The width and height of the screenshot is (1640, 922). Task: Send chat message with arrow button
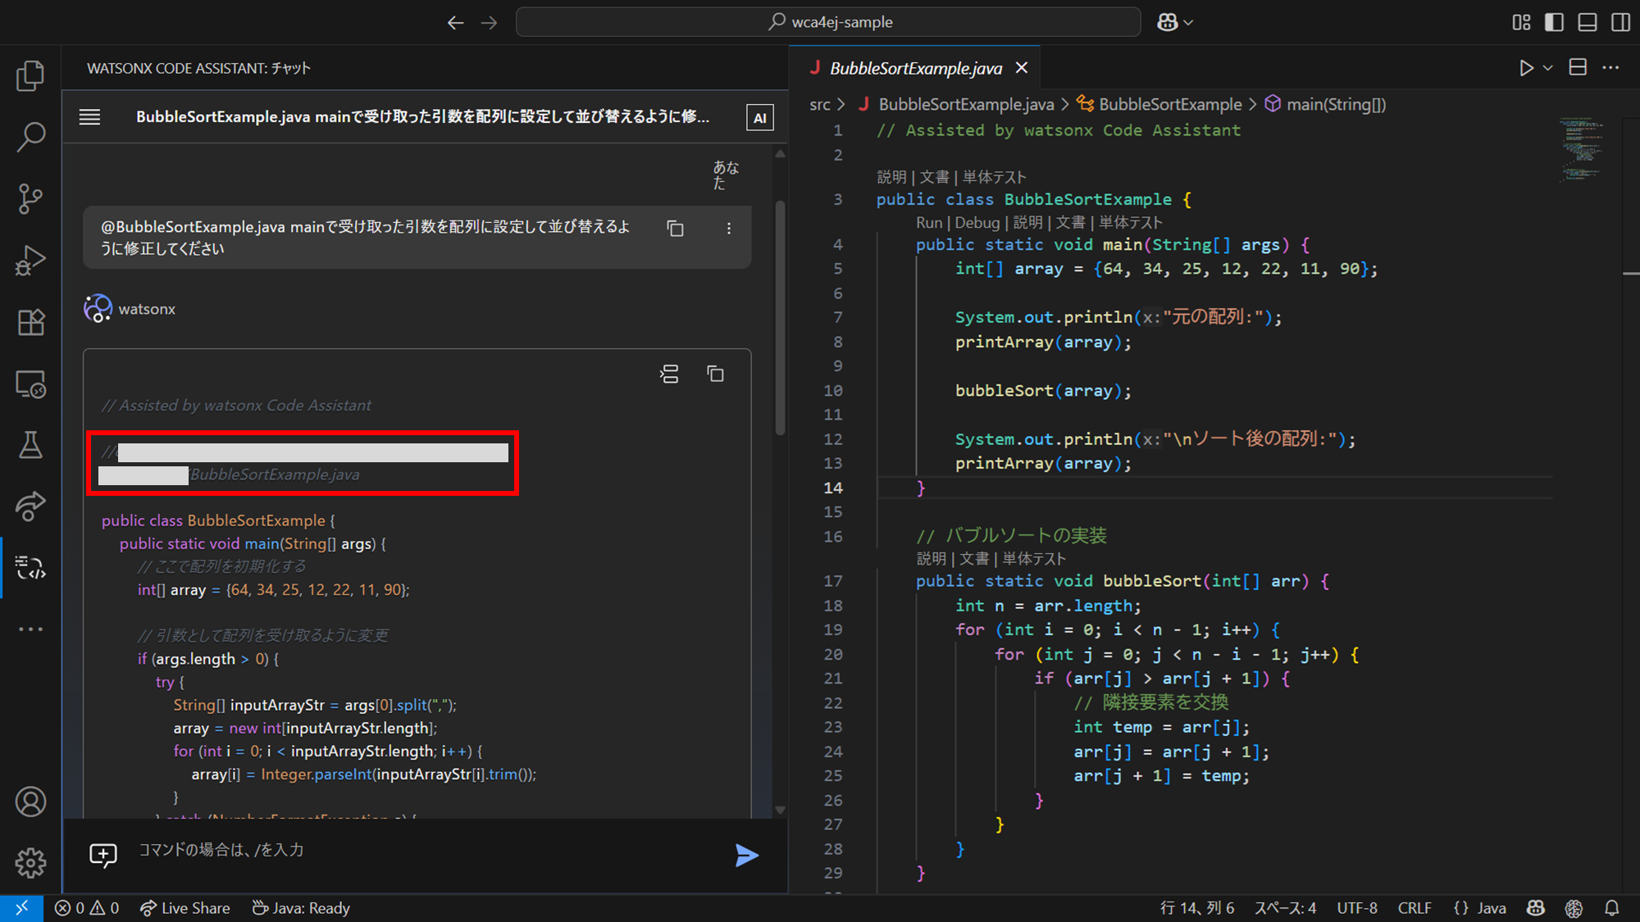746,856
